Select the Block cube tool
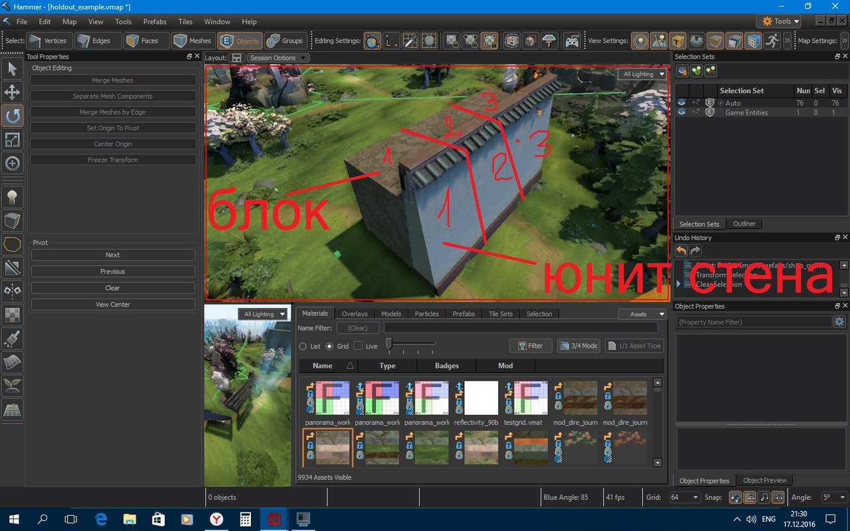The width and height of the screenshot is (850, 531). [x=13, y=220]
